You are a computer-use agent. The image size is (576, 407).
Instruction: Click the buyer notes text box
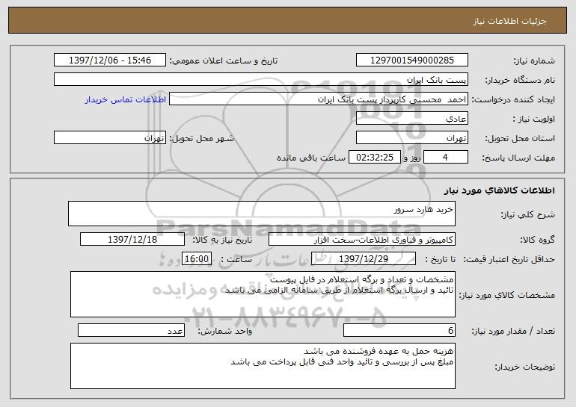tap(263, 366)
